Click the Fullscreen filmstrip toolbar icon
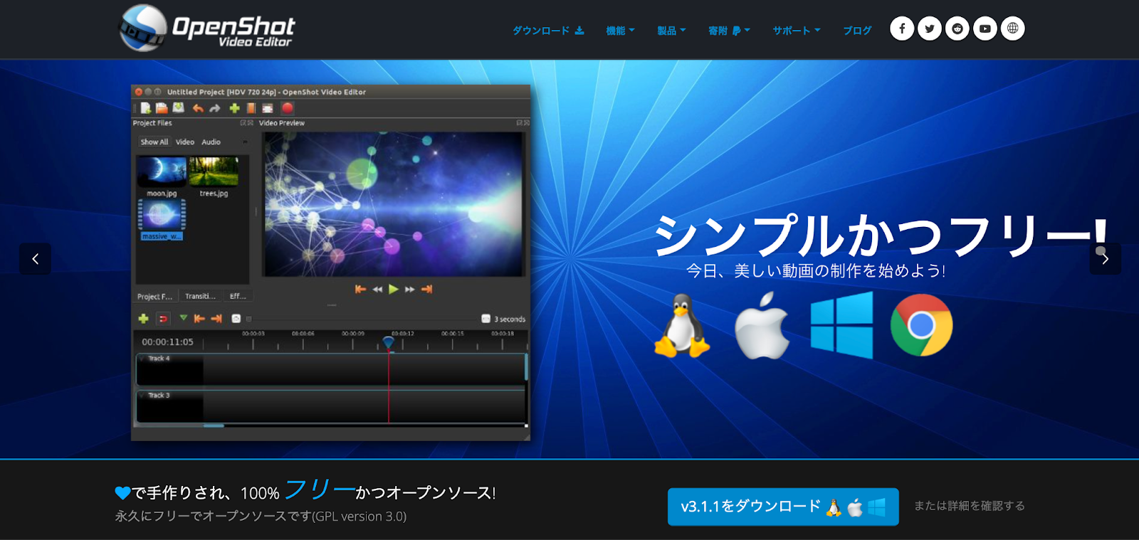Viewport: 1139px width, 540px height. pos(268,108)
